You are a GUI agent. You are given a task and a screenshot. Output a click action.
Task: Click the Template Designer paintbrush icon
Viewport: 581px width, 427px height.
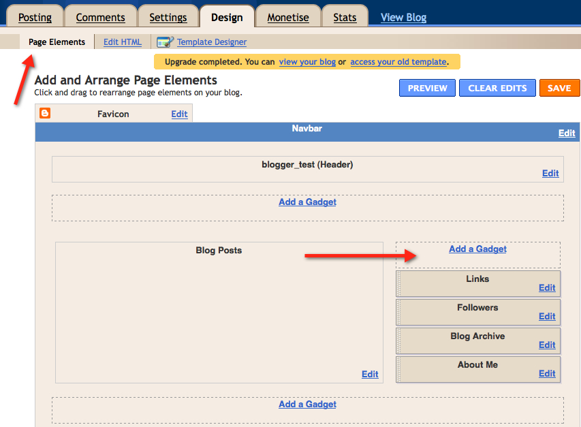pos(164,42)
